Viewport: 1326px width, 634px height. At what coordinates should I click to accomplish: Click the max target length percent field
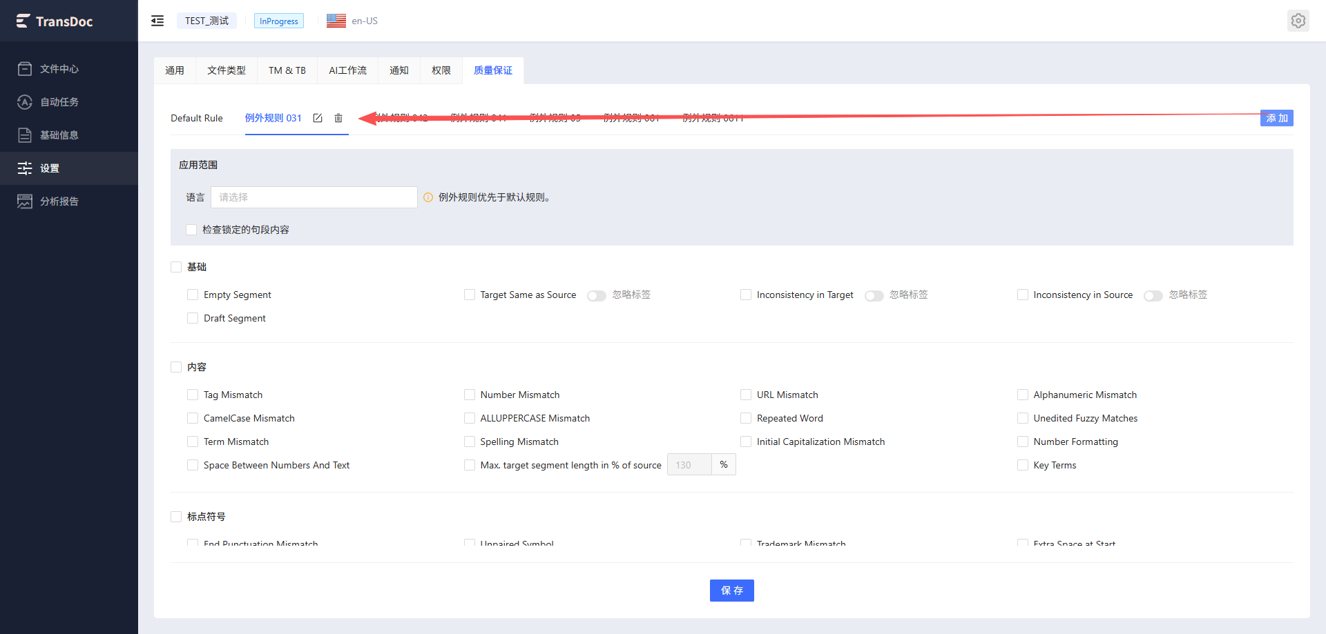(x=689, y=465)
